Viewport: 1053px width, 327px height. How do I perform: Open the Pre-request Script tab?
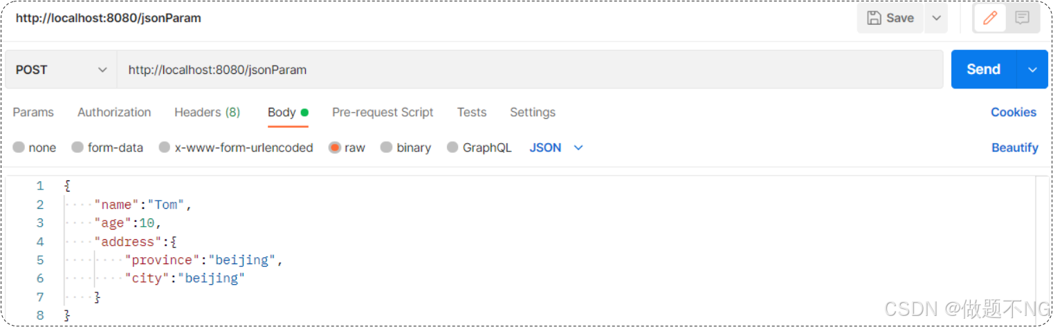click(x=383, y=112)
